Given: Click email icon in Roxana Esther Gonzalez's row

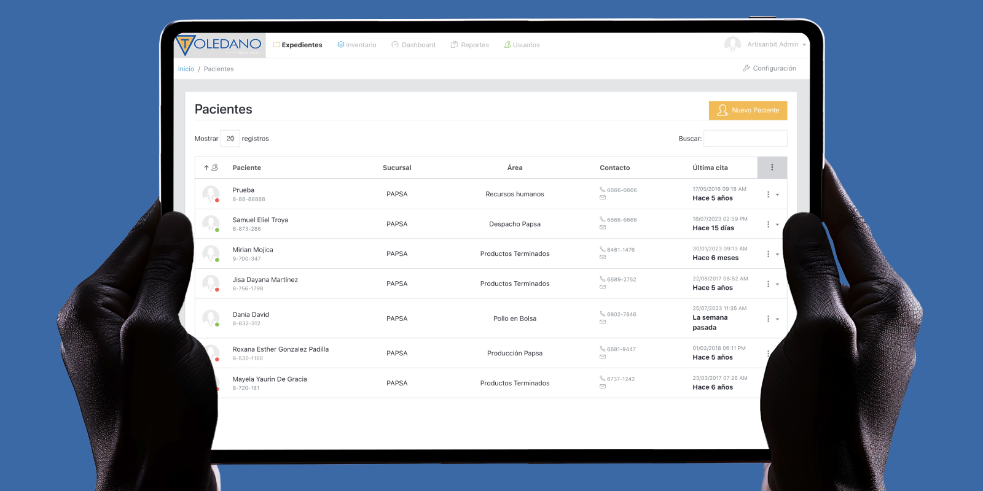Looking at the screenshot, I should pos(603,357).
